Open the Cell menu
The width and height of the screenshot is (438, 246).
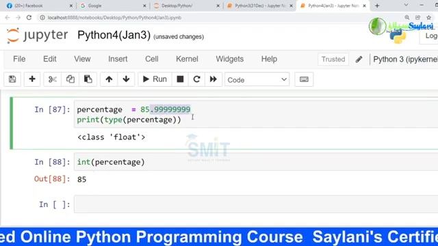(x=152, y=59)
